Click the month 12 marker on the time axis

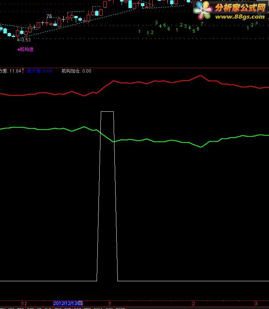[24, 303]
